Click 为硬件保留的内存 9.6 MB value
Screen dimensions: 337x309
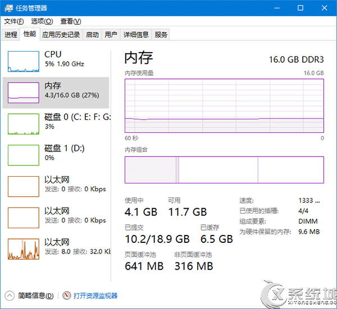click(x=309, y=232)
